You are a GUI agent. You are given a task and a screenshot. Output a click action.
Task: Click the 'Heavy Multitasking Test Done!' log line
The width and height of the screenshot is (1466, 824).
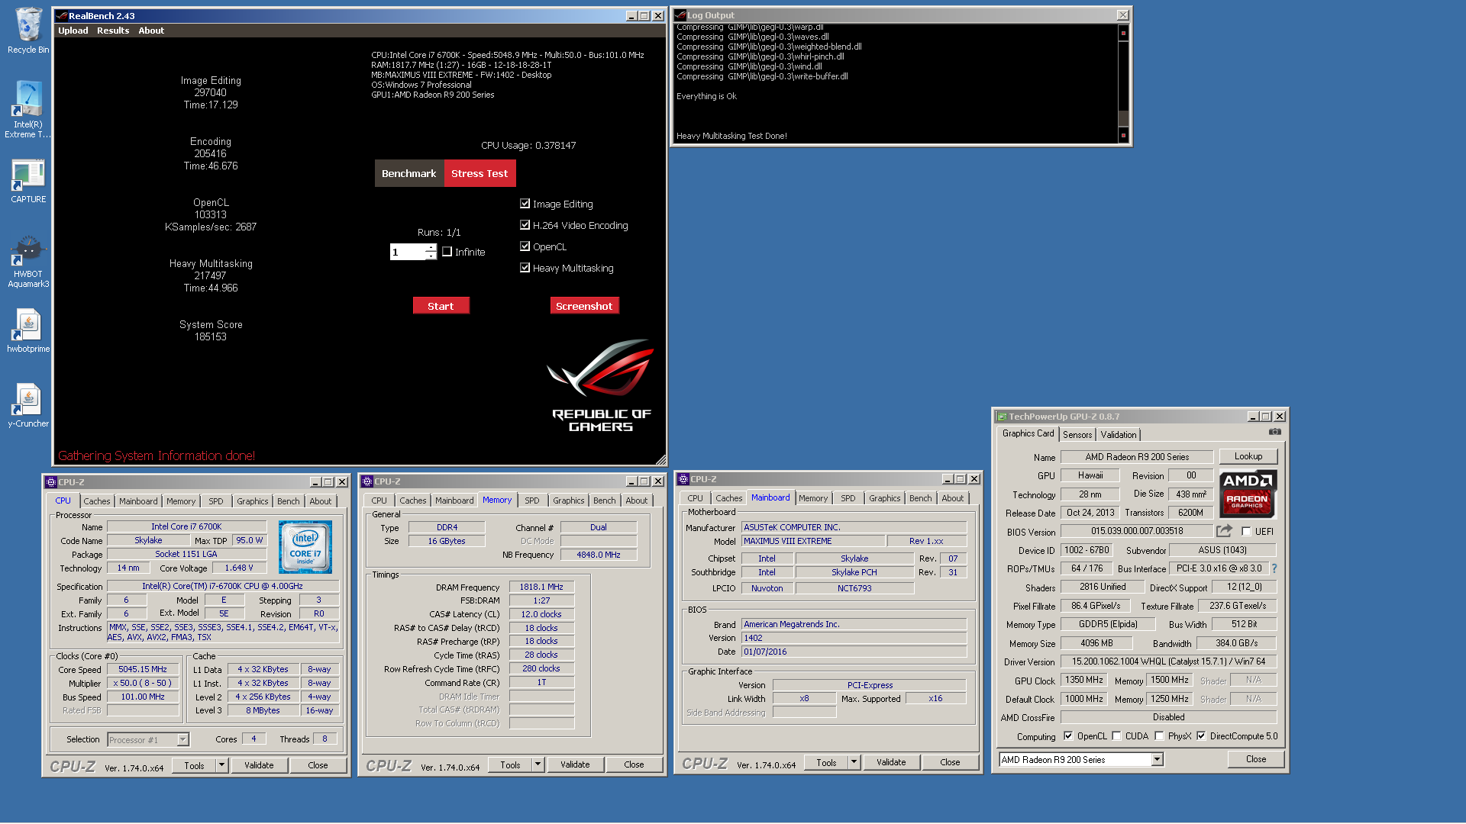731,136
